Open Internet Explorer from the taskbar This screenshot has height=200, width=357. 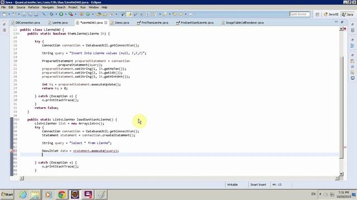click(x=23, y=194)
